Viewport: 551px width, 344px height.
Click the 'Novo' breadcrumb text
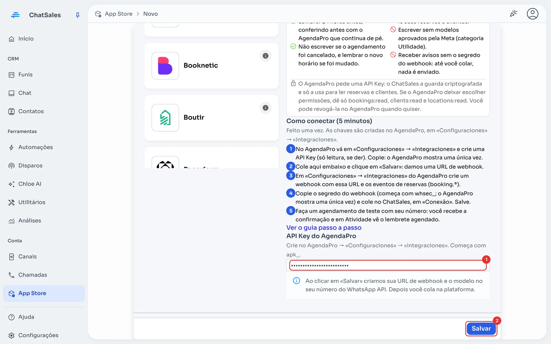point(150,14)
